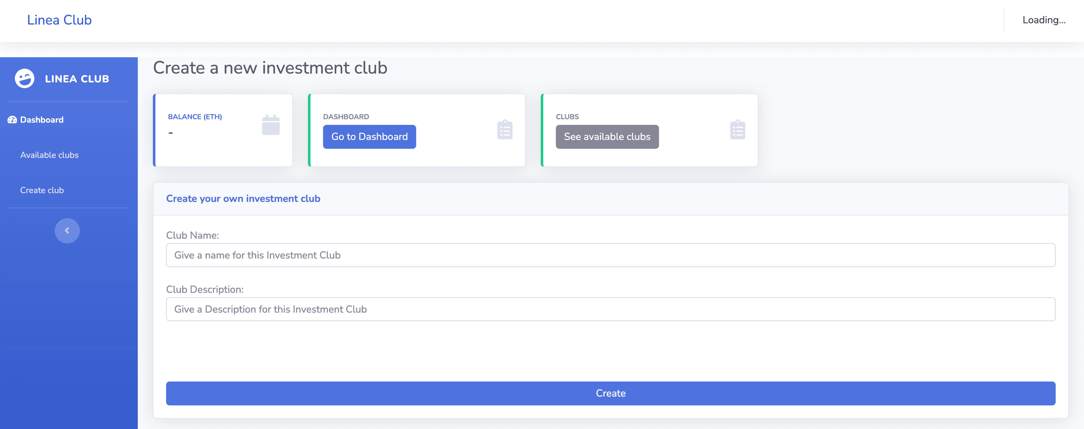Viewport: 1084px width, 429px height.
Task: Click the Create your own investment club heading
Action: tap(243, 198)
